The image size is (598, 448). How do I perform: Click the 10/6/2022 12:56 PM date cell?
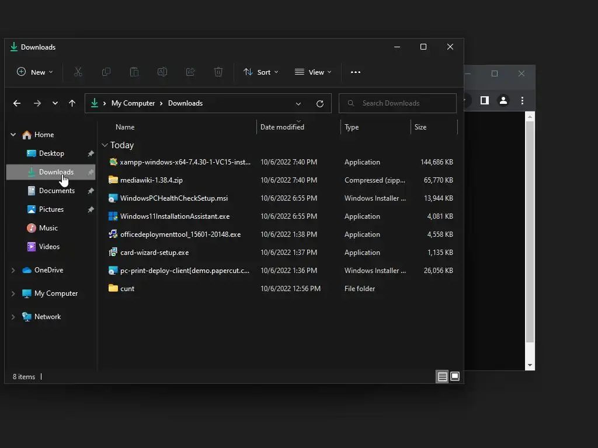point(291,288)
